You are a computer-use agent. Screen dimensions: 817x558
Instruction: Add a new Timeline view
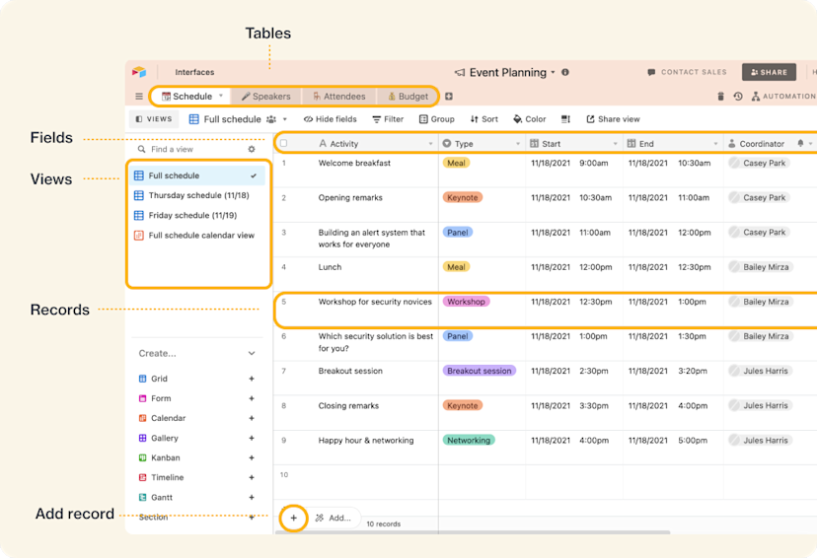coord(252,478)
